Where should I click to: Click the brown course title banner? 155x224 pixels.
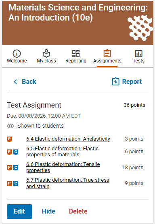(77, 23)
